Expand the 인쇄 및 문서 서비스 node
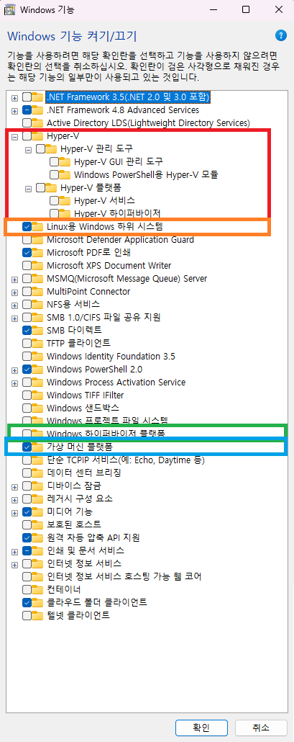Viewport: 294px width, 742px height. tap(14, 551)
